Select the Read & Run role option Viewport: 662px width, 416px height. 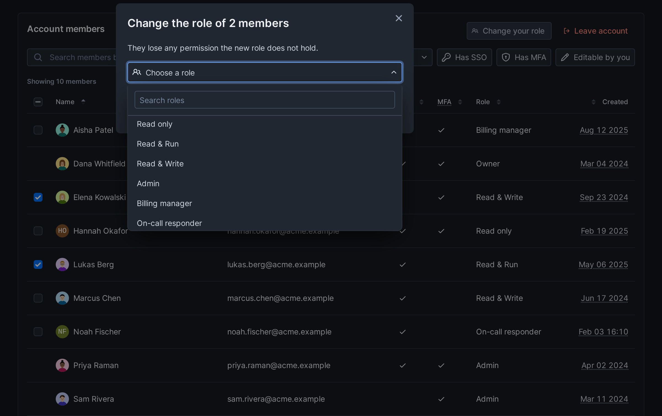click(x=265, y=144)
